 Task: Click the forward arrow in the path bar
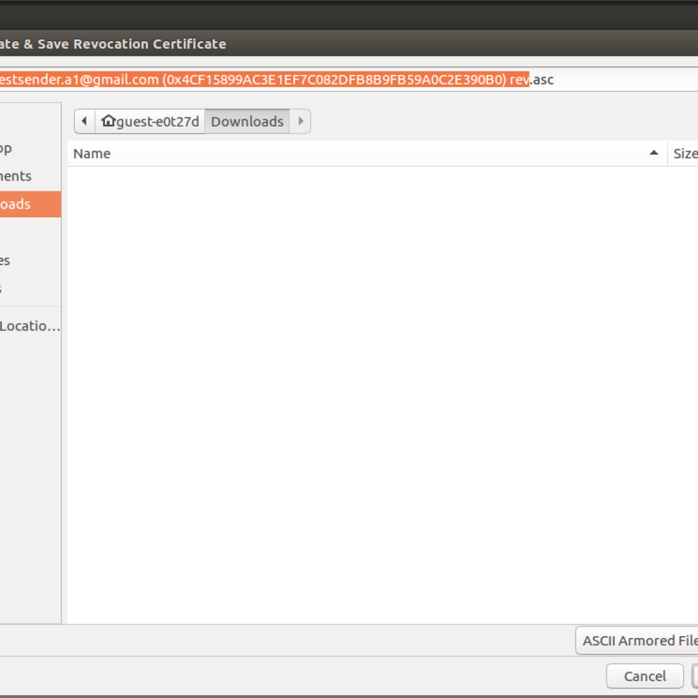pos(300,121)
